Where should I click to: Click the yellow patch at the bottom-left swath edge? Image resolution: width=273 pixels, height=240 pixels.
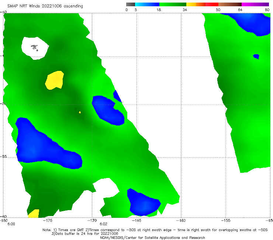coord(34,213)
